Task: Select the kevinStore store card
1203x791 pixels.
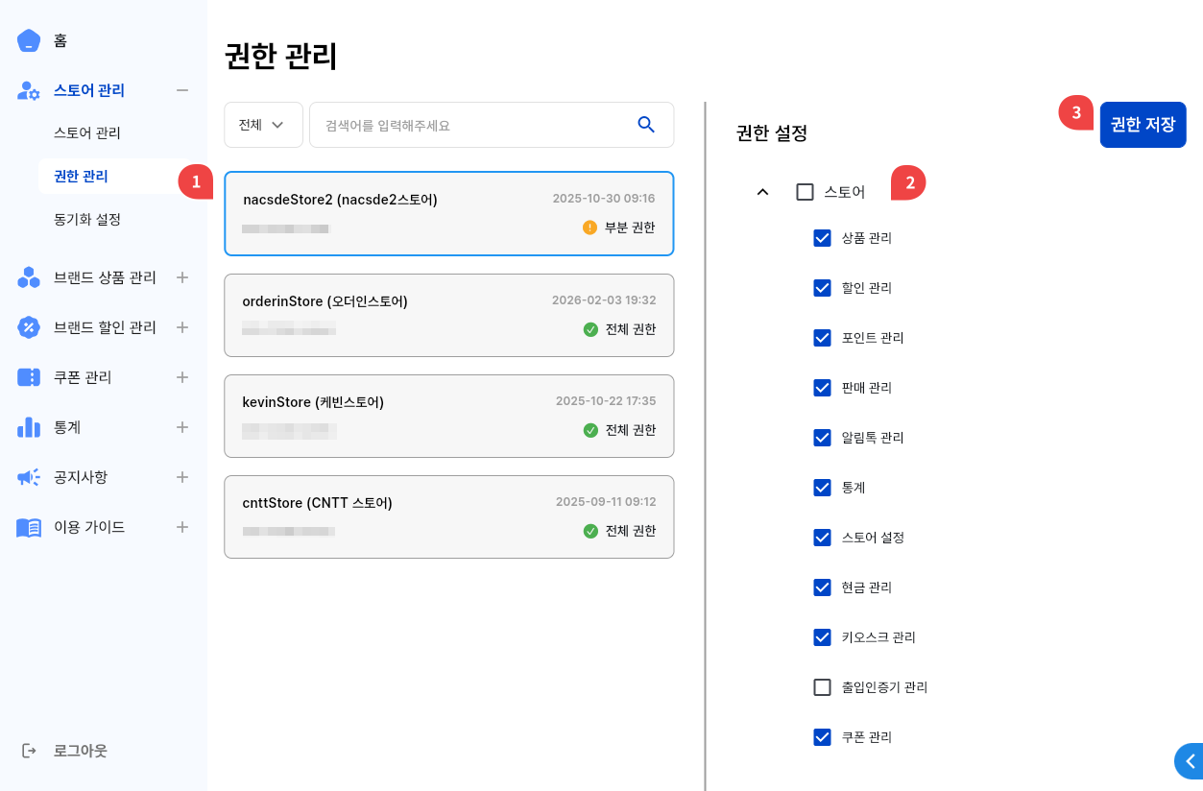Action: (x=449, y=416)
